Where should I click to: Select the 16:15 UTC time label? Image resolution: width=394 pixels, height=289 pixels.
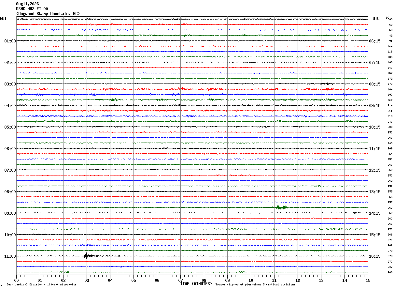point(374,256)
